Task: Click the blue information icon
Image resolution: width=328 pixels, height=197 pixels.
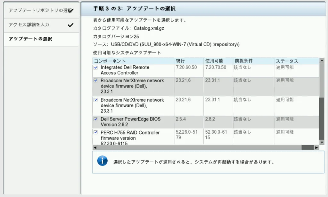Action: 102,161
